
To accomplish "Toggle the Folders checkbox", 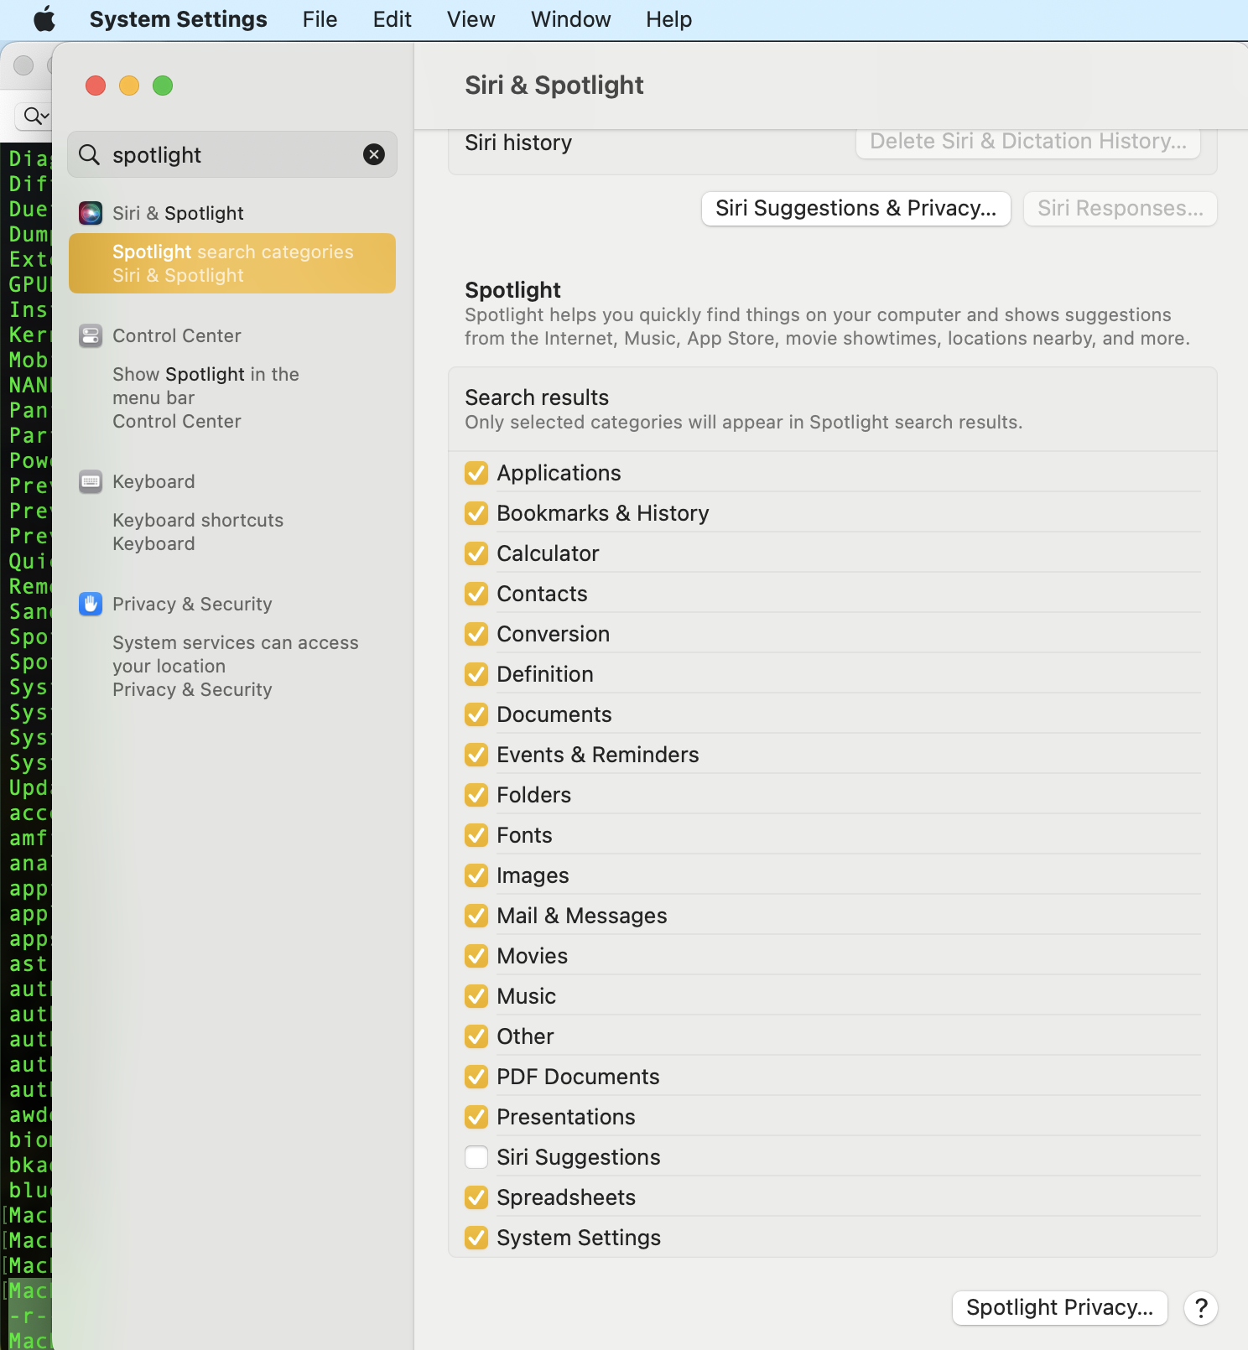I will (476, 795).
